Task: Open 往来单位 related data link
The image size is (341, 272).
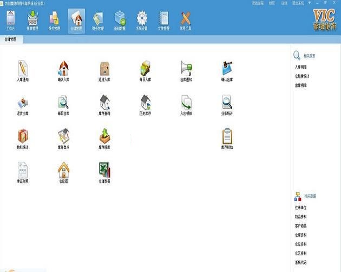Action: point(301,208)
